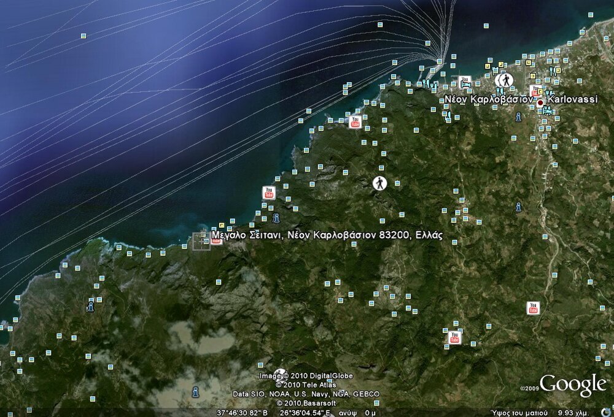Open the rightmost YouTube marker inland
Viewport: 614px width, 417px height.
click(532, 308)
